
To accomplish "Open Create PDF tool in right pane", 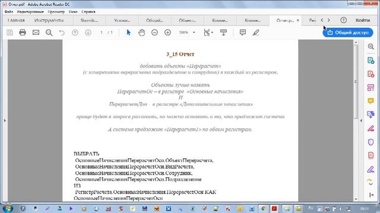I will tap(370, 74).
